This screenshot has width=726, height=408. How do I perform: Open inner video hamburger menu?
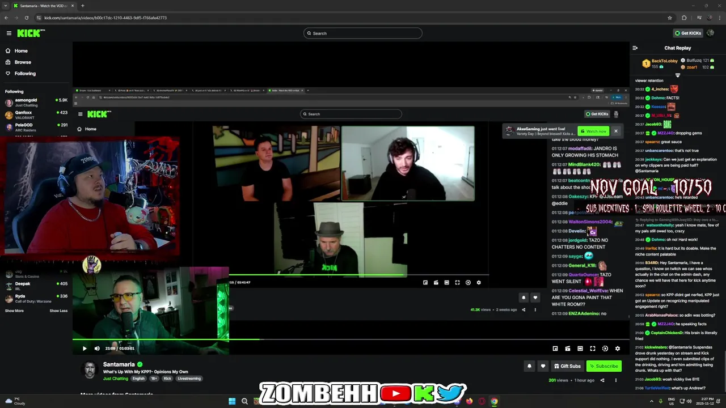pyautogui.click(x=80, y=114)
